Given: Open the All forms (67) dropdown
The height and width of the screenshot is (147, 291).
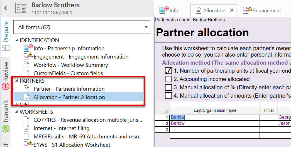Looking at the screenshot, I should click(x=82, y=27).
